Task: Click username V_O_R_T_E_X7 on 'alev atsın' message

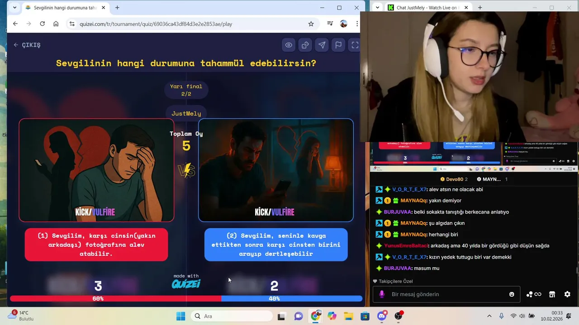Action: click(409, 190)
